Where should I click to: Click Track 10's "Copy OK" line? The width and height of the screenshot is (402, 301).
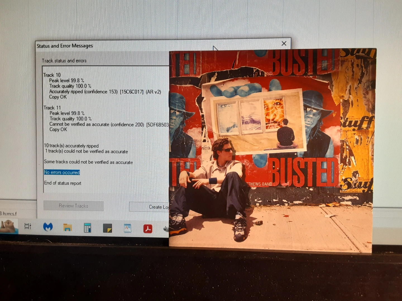[58, 97]
